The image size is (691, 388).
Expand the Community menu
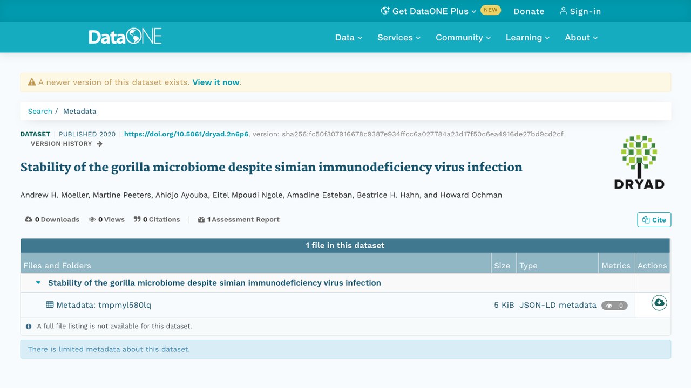tap(463, 38)
